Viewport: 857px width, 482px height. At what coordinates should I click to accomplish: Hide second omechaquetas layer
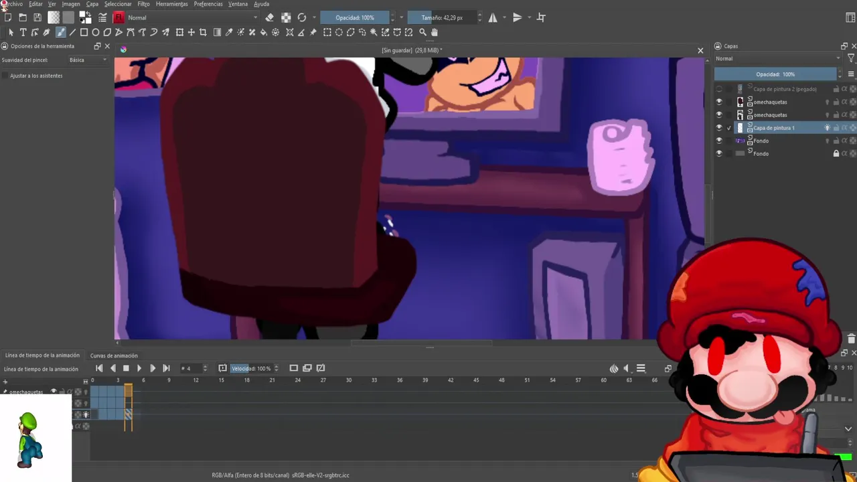tap(719, 115)
